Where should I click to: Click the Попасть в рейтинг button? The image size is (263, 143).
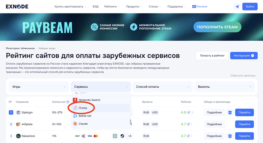[212, 56]
